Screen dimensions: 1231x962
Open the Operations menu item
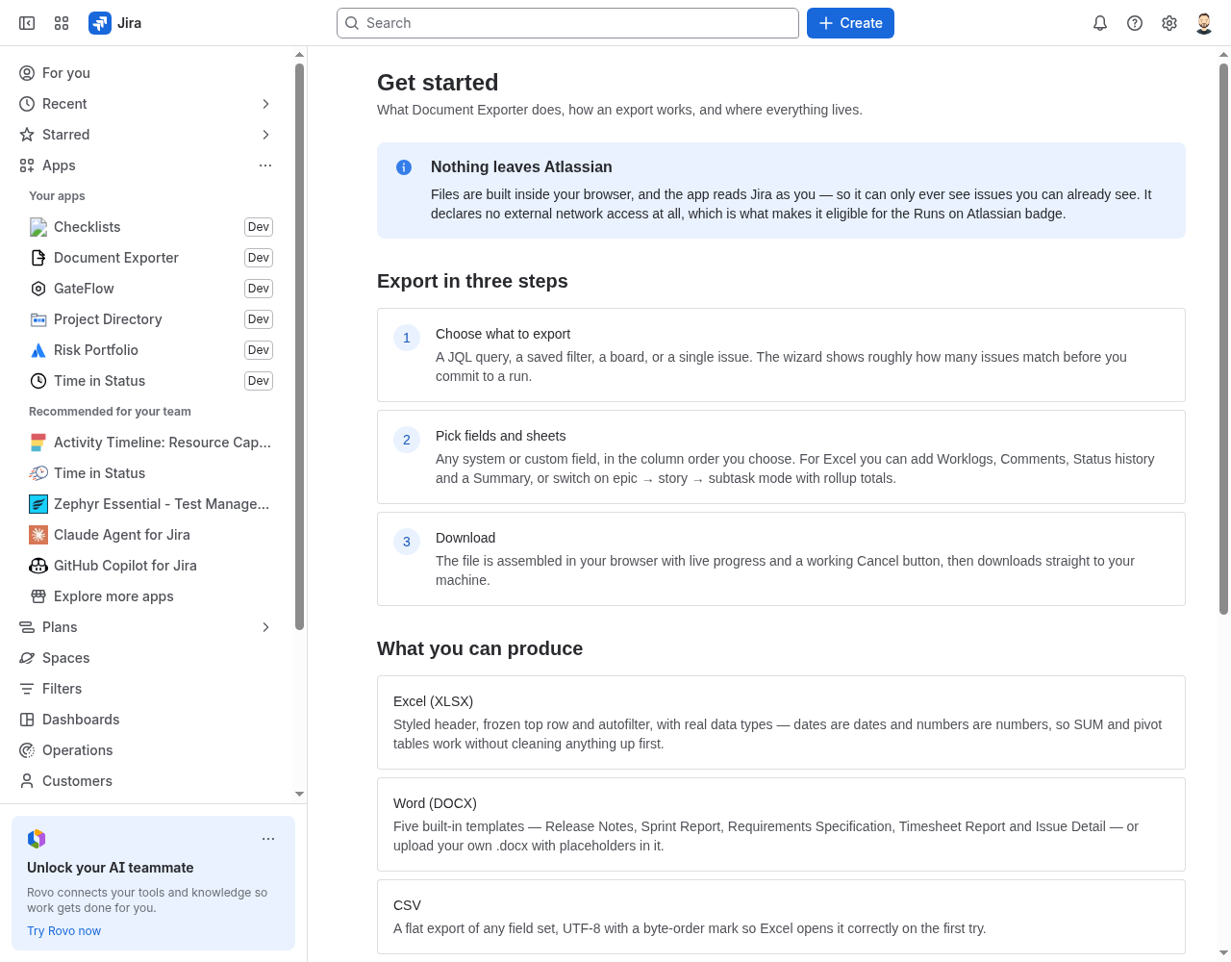tap(146, 750)
